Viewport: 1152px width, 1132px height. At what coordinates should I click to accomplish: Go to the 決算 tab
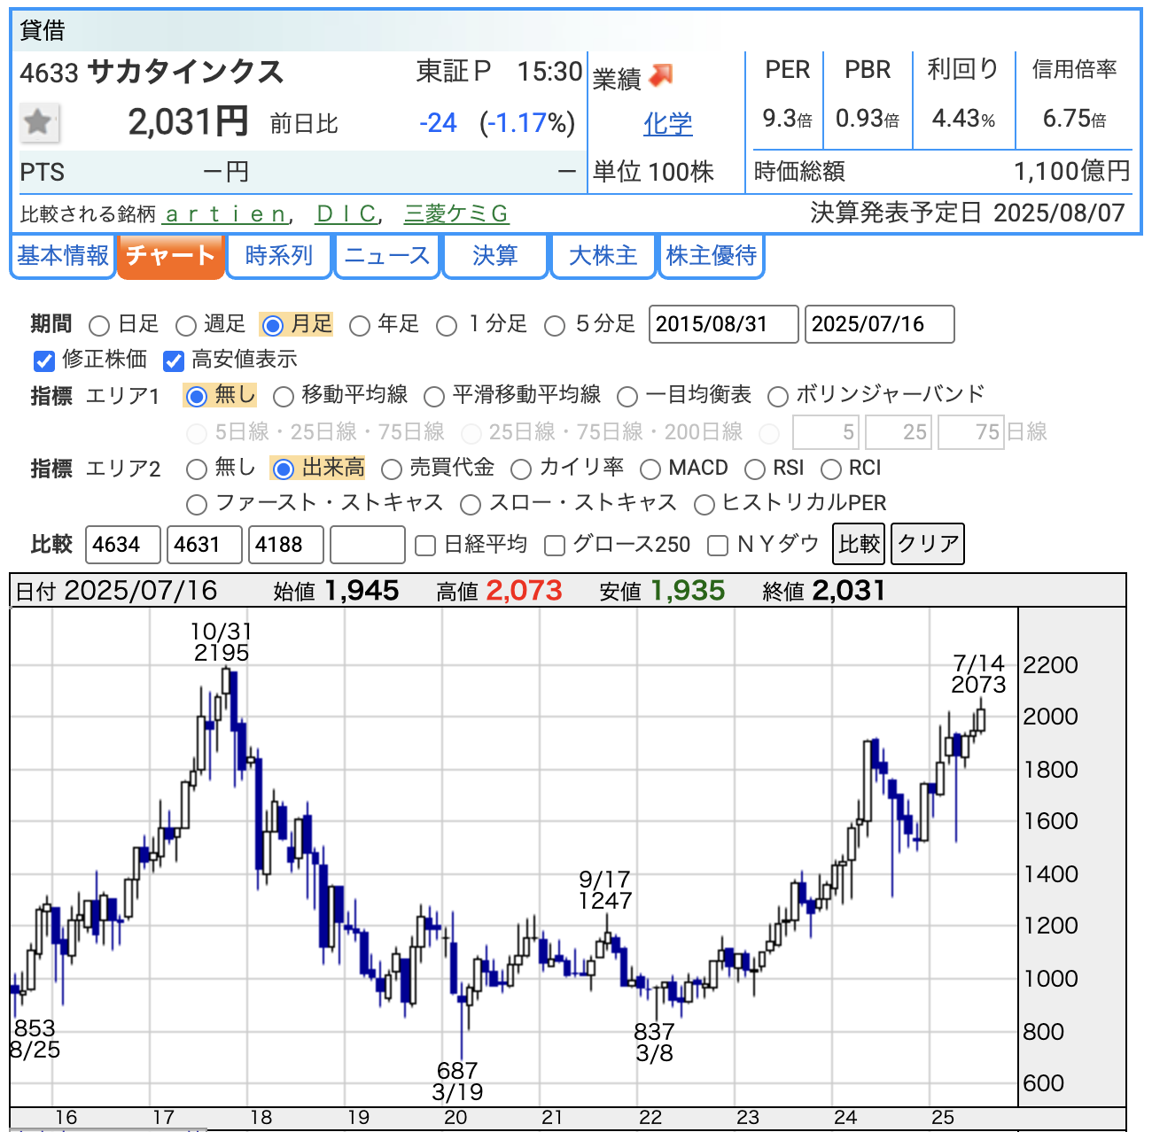point(495,256)
